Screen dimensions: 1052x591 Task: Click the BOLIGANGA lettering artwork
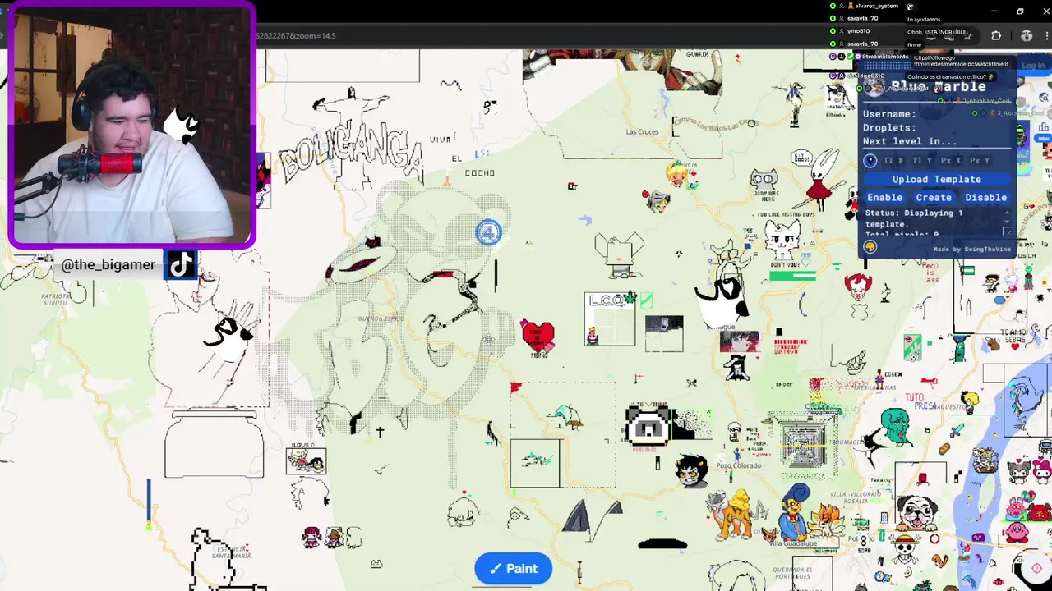(350, 154)
